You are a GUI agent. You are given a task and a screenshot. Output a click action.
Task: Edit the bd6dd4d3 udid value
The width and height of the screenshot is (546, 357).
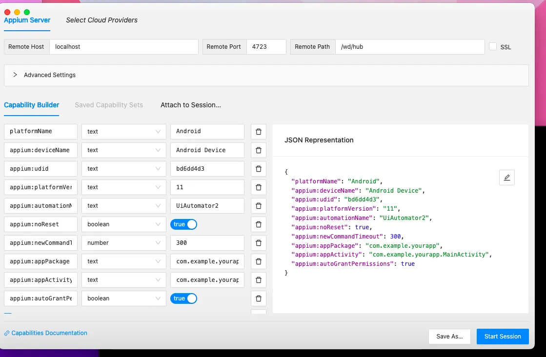click(207, 169)
